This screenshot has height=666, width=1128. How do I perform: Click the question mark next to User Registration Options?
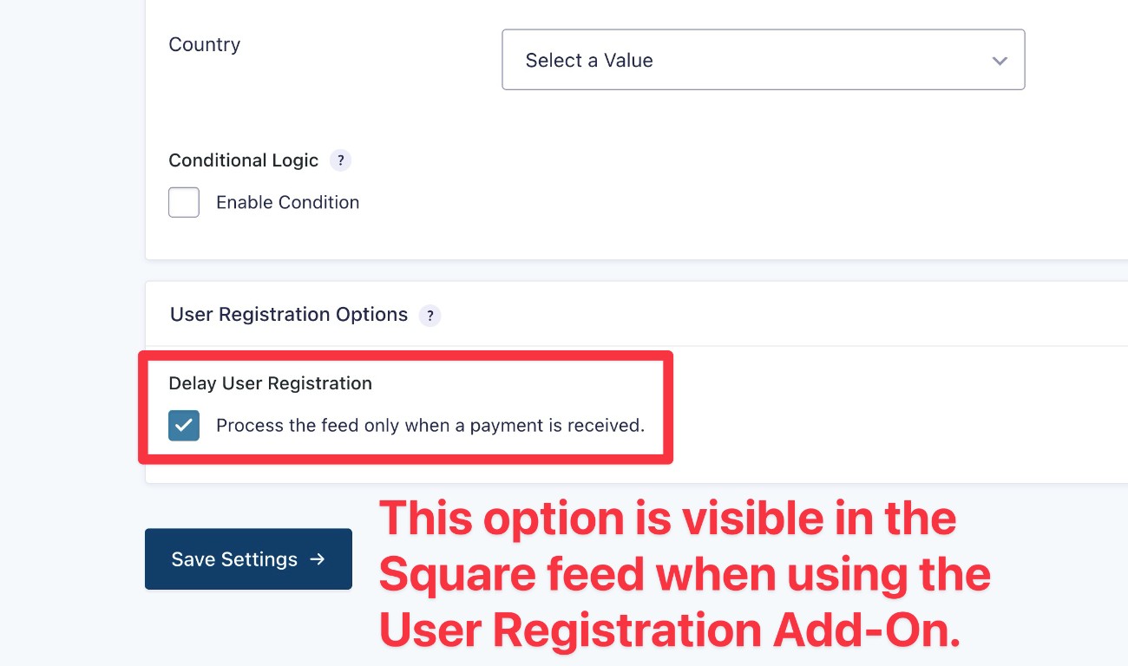point(430,316)
